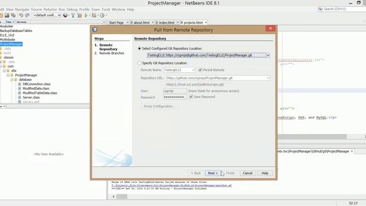Select the MyWebsite project

point(7,39)
